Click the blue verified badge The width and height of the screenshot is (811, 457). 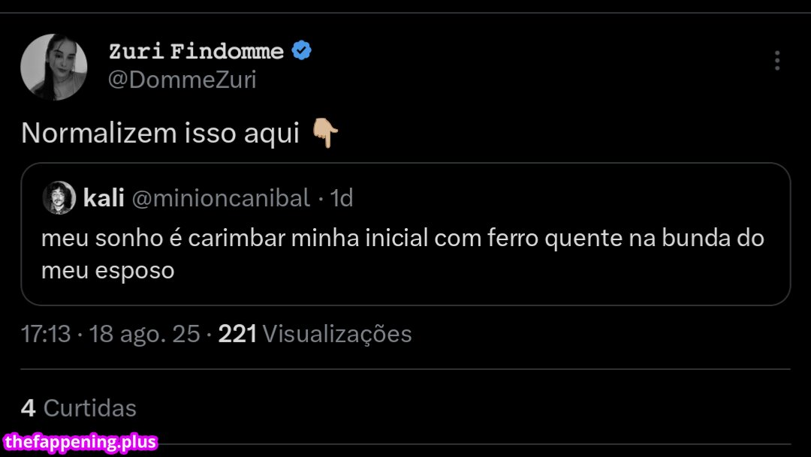[x=302, y=51]
